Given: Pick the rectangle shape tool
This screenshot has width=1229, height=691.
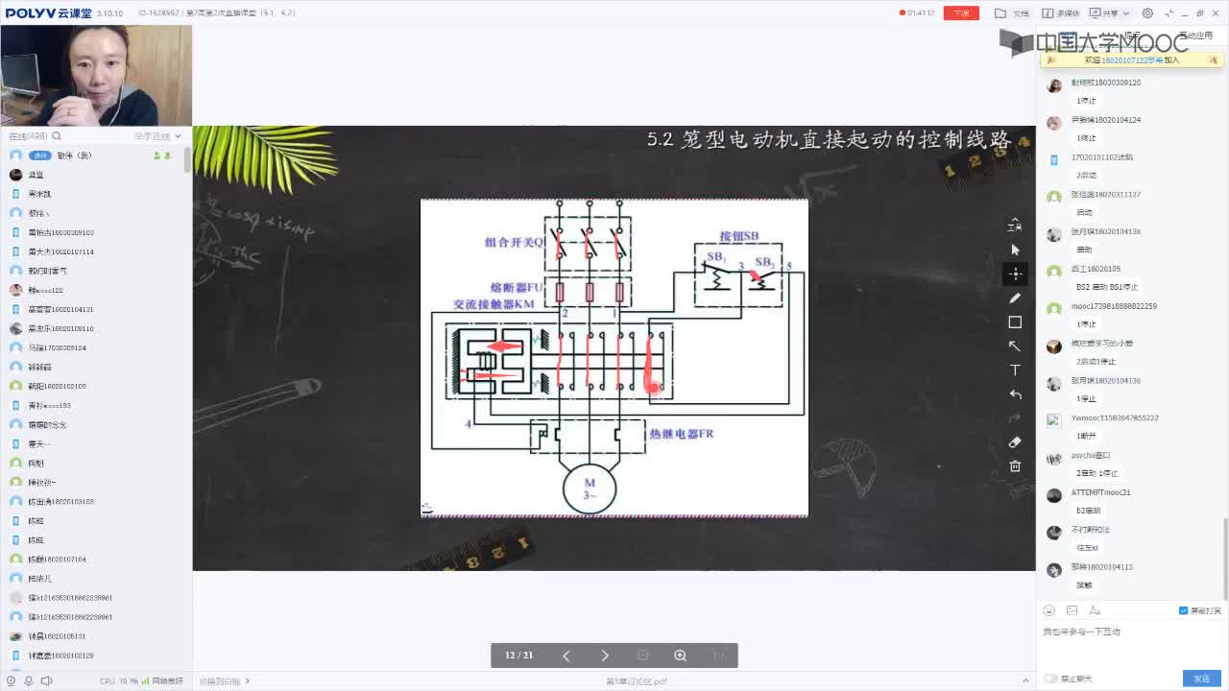Looking at the screenshot, I should click(1015, 322).
